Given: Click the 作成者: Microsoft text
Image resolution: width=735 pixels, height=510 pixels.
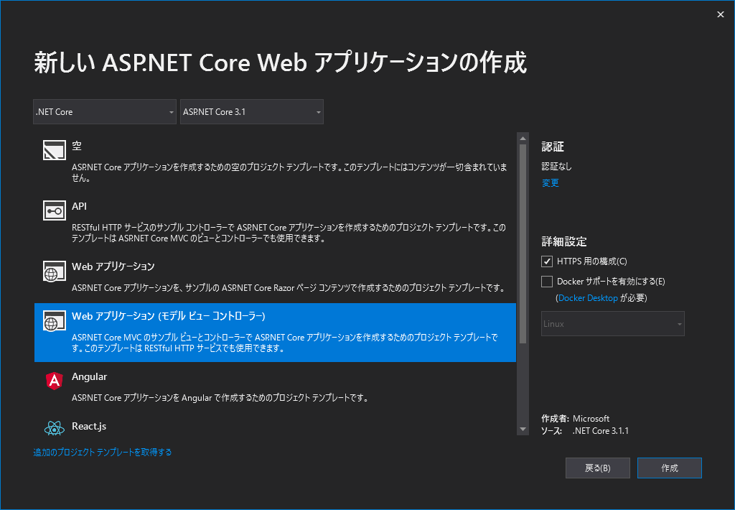Looking at the screenshot, I should click(x=575, y=419).
